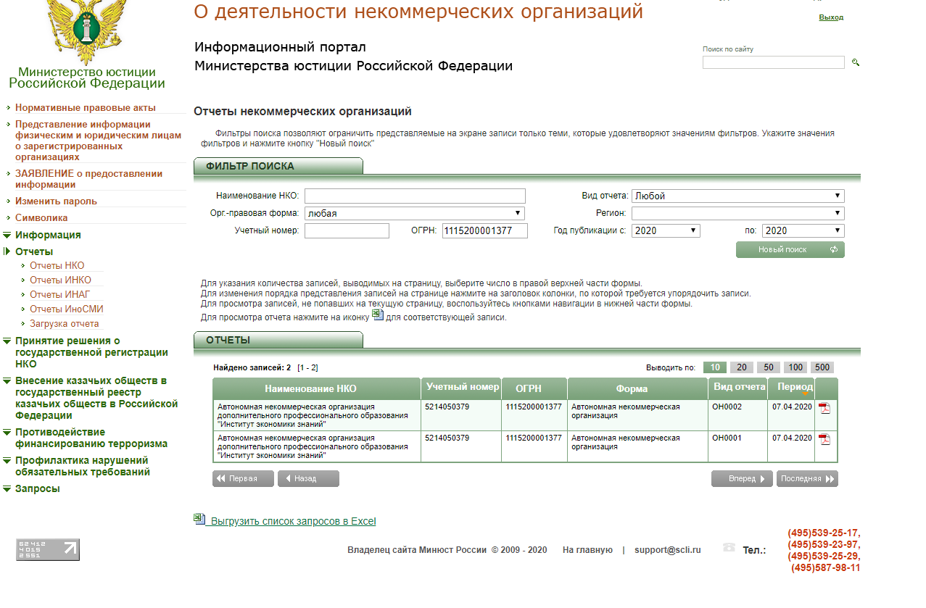Screen dimensions: 926x608
Task: Focus the Учетный номер input field
Action: (x=347, y=231)
